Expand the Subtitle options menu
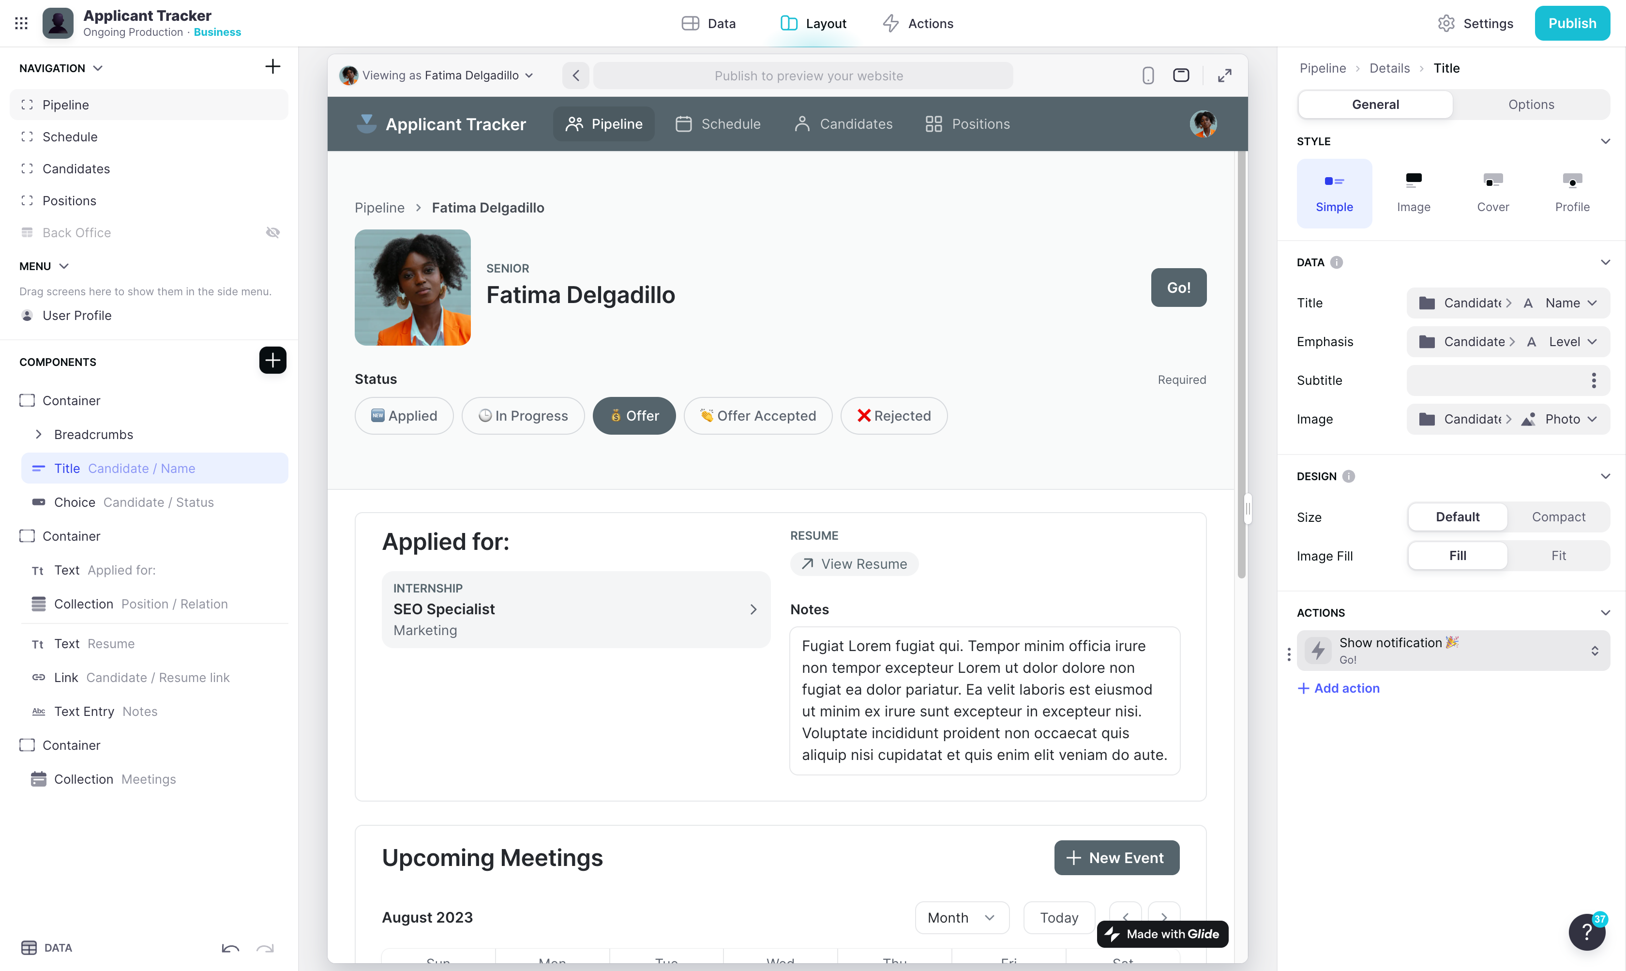This screenshot has height=971, width=1626. 1593,379
